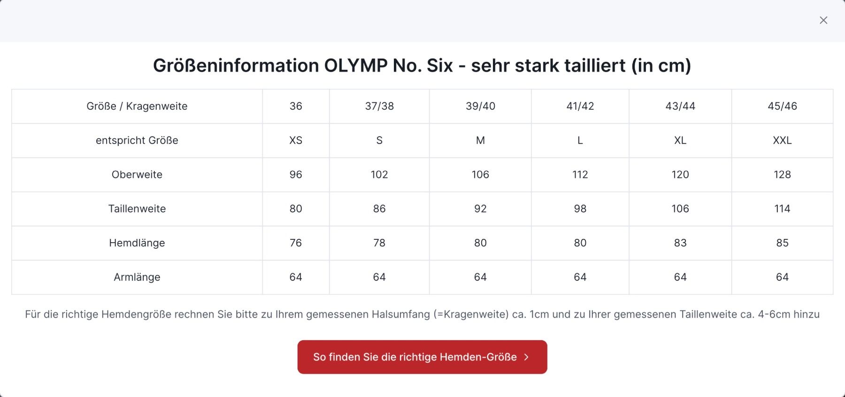Click the Halsumfang measuring hint text
Viewport: 845px width, 397px height.
(x=422, y=314)
